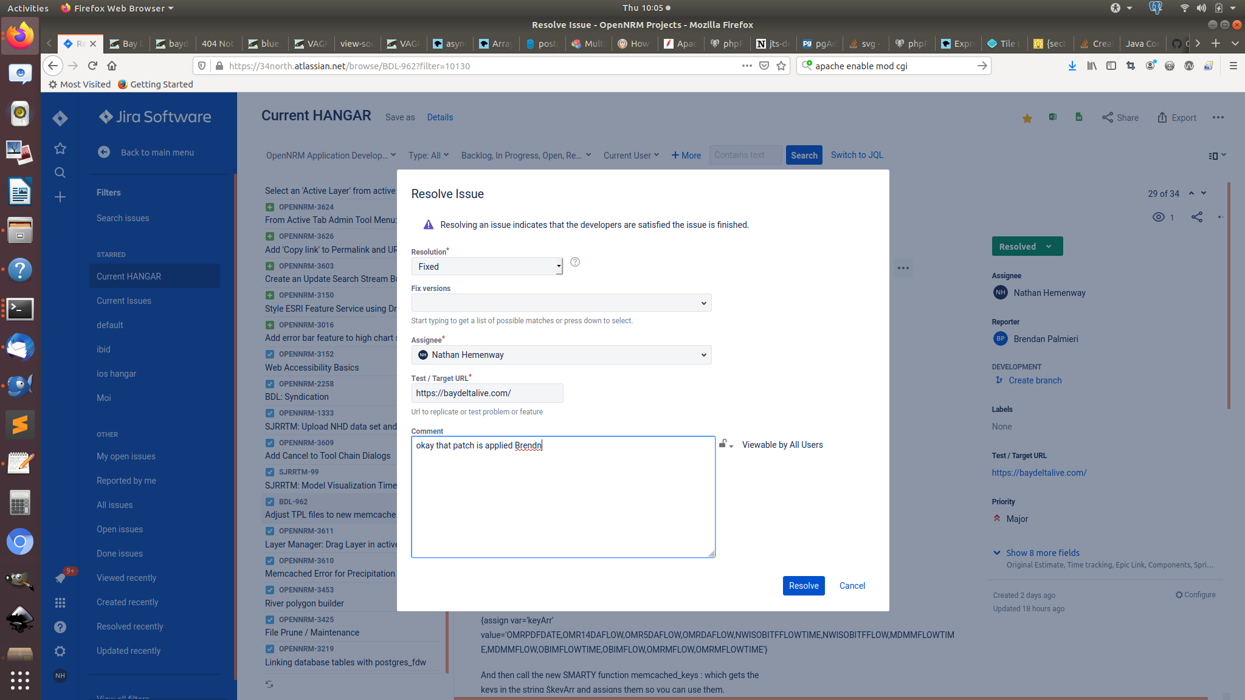Open the Resolved status dropdown

tap(1027, 246)
